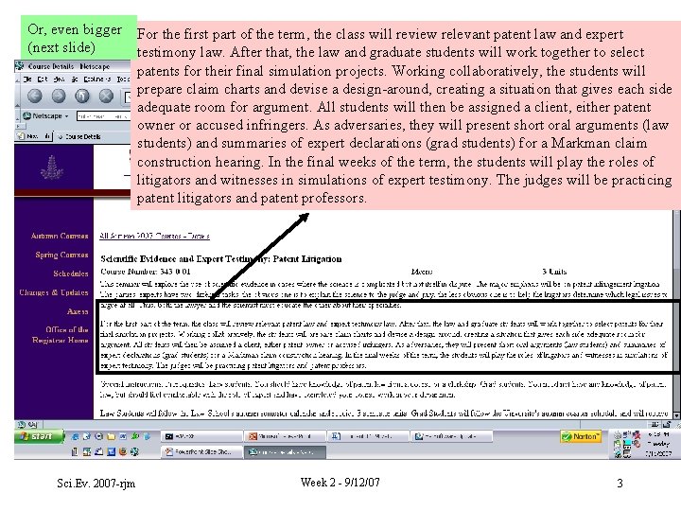Image resolution: width=681 pixels, height=511 pixels.
Task: Click the Netscape Reload button
Action: click(82, 96)
